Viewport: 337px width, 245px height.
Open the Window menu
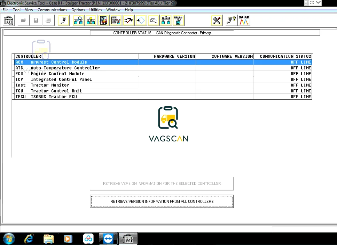click(x=113, y=10)
